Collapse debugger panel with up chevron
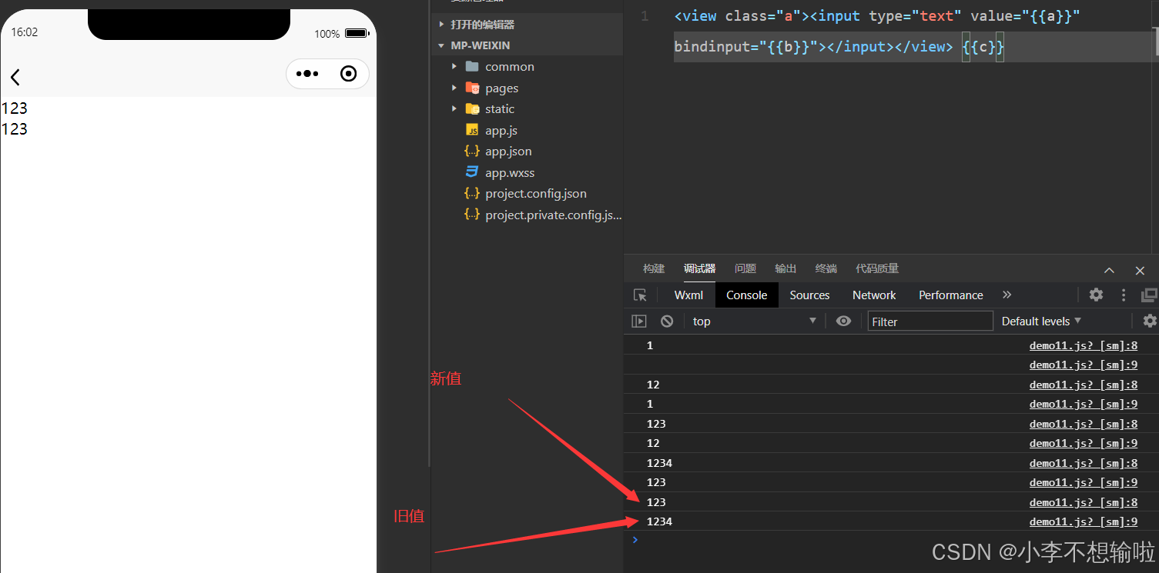Screen dimensions: 1159x573 1109,270
